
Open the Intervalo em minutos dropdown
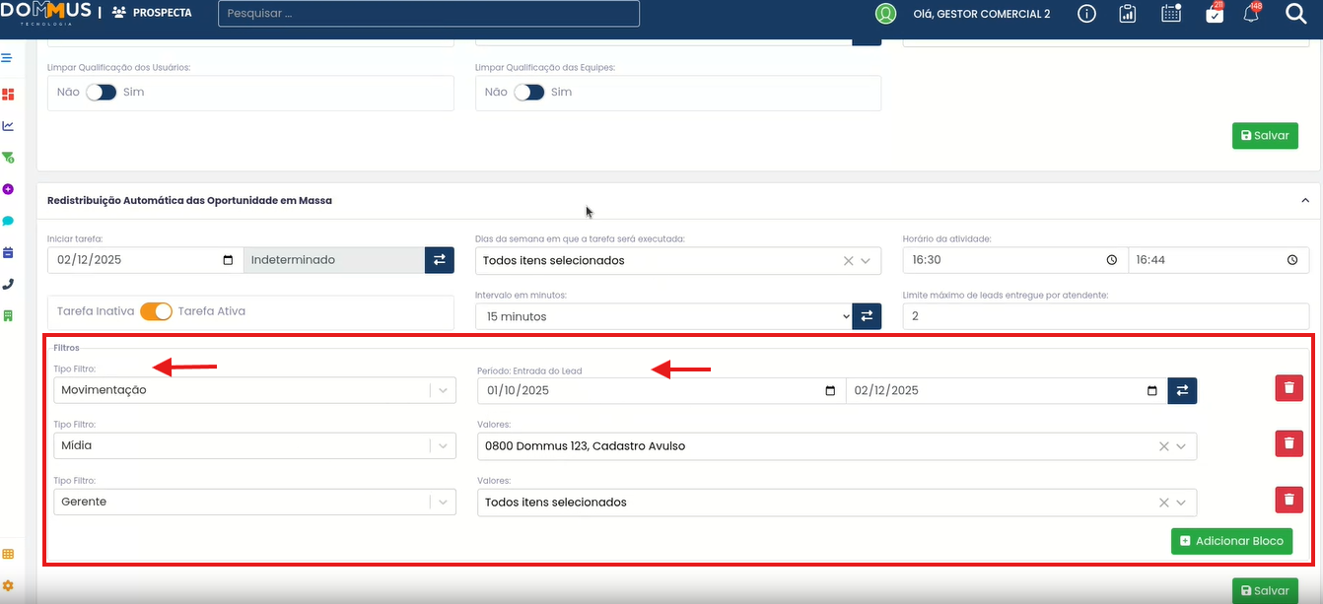pos(662,316)
